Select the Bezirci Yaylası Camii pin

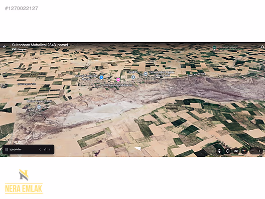tap(39, 107)
